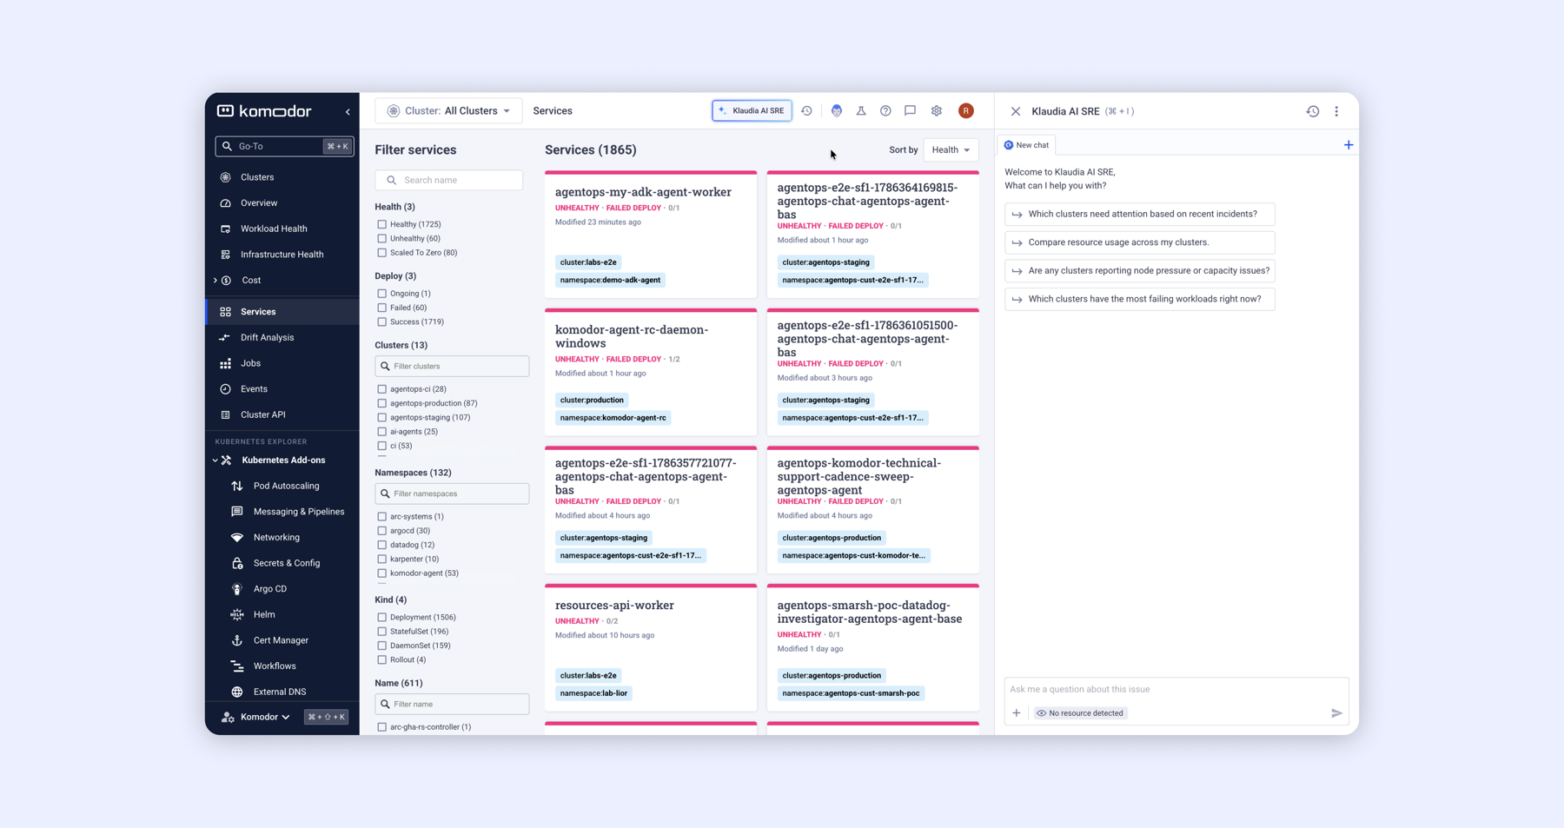Click the Go-To search box

(283, 147)
